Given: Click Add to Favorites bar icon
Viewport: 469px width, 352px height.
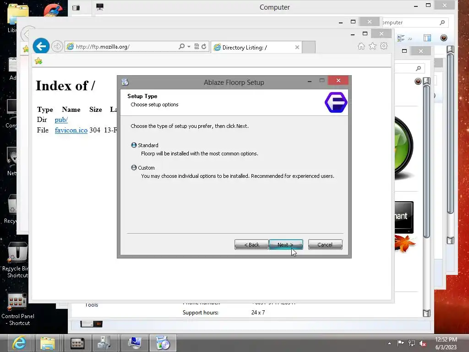Looking at the screenshot, I should 38,61.
